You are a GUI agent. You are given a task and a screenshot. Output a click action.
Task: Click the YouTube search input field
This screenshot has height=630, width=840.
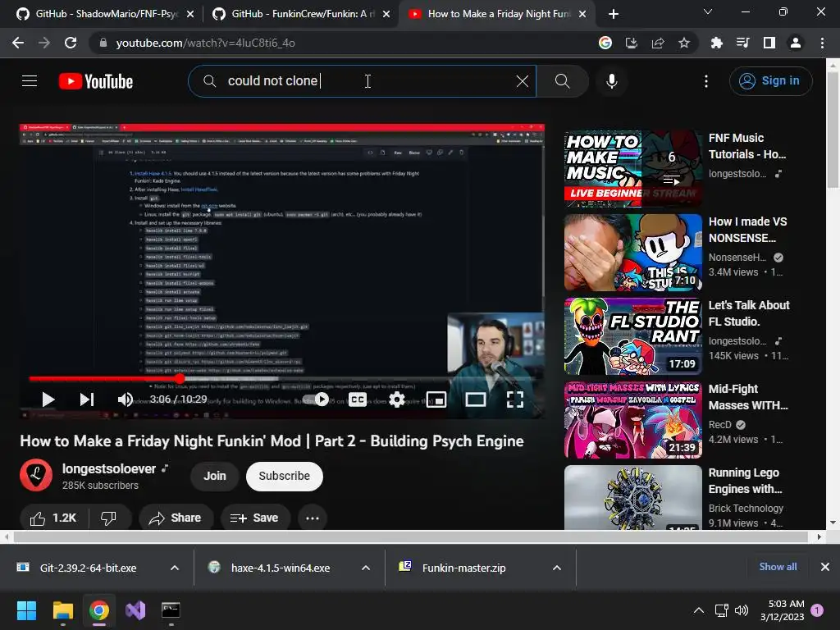[362, 81]
